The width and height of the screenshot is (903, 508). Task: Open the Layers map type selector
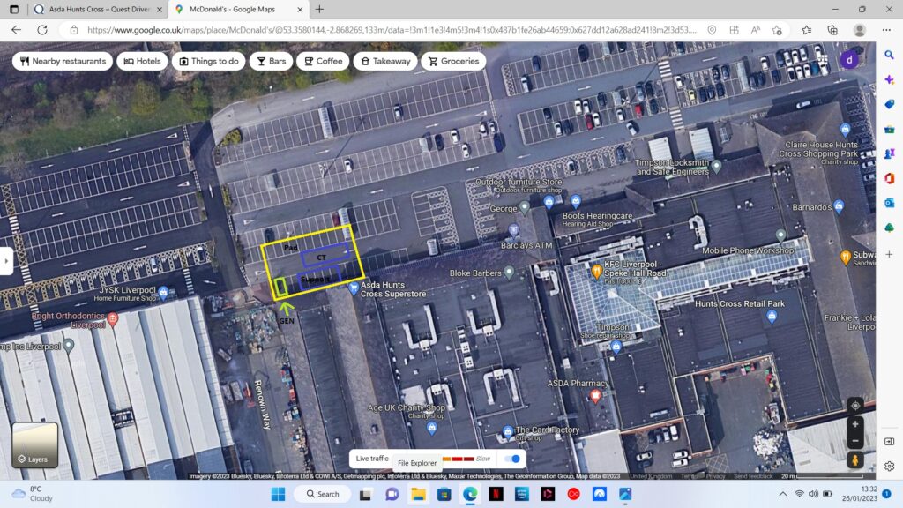34,444
